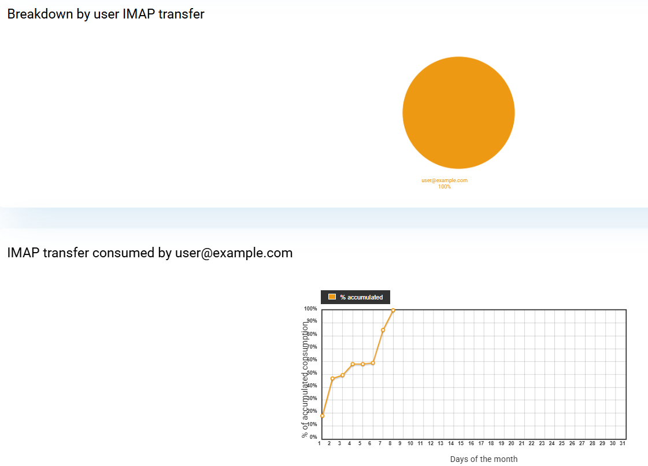Image resolution: width=648 pixels, height=466 pixels.
Task: Select the seventh data point near 84%
Action: 383,330
